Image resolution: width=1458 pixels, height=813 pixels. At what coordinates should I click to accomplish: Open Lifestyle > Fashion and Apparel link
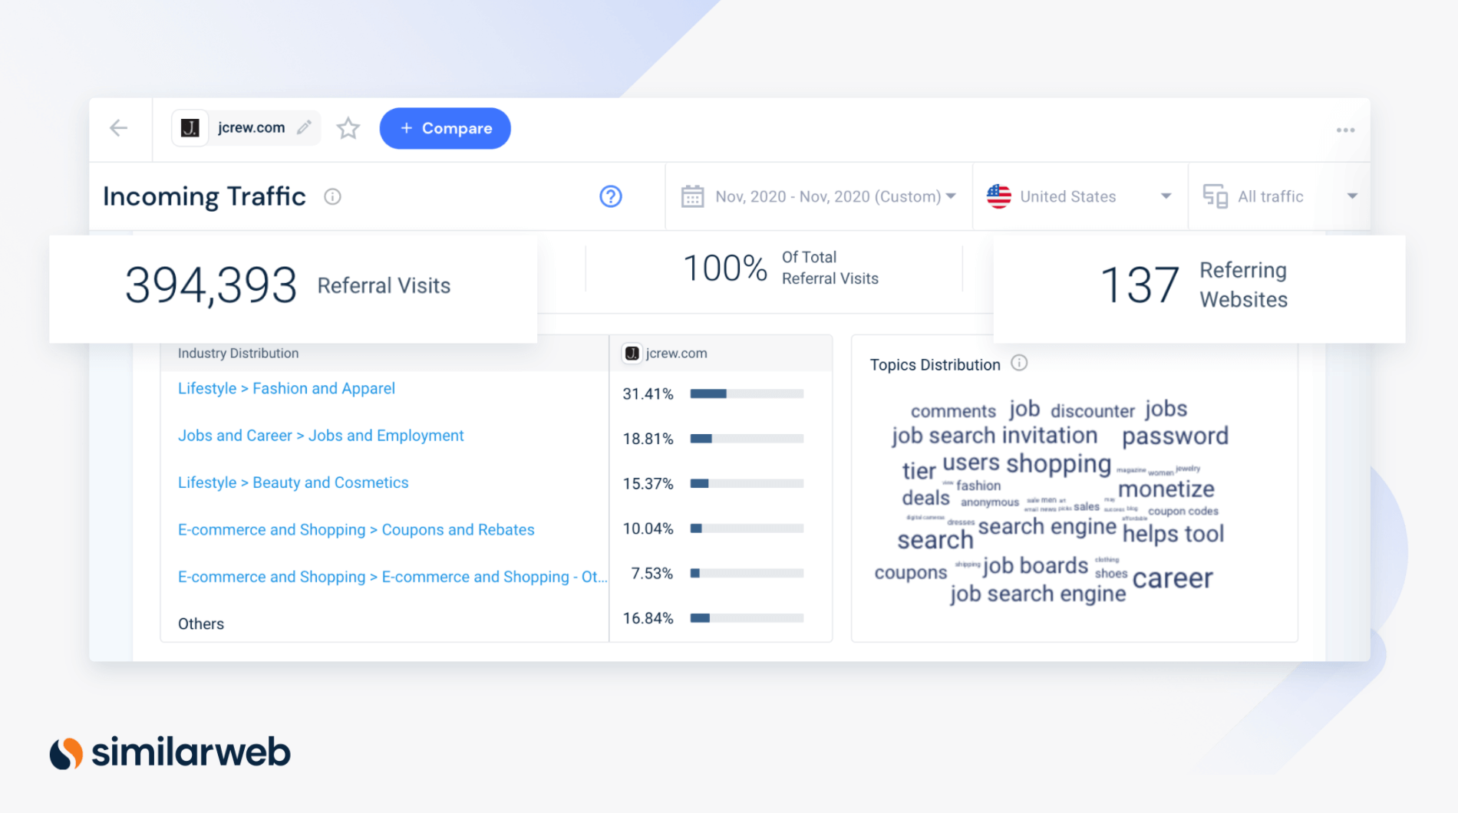286,389
